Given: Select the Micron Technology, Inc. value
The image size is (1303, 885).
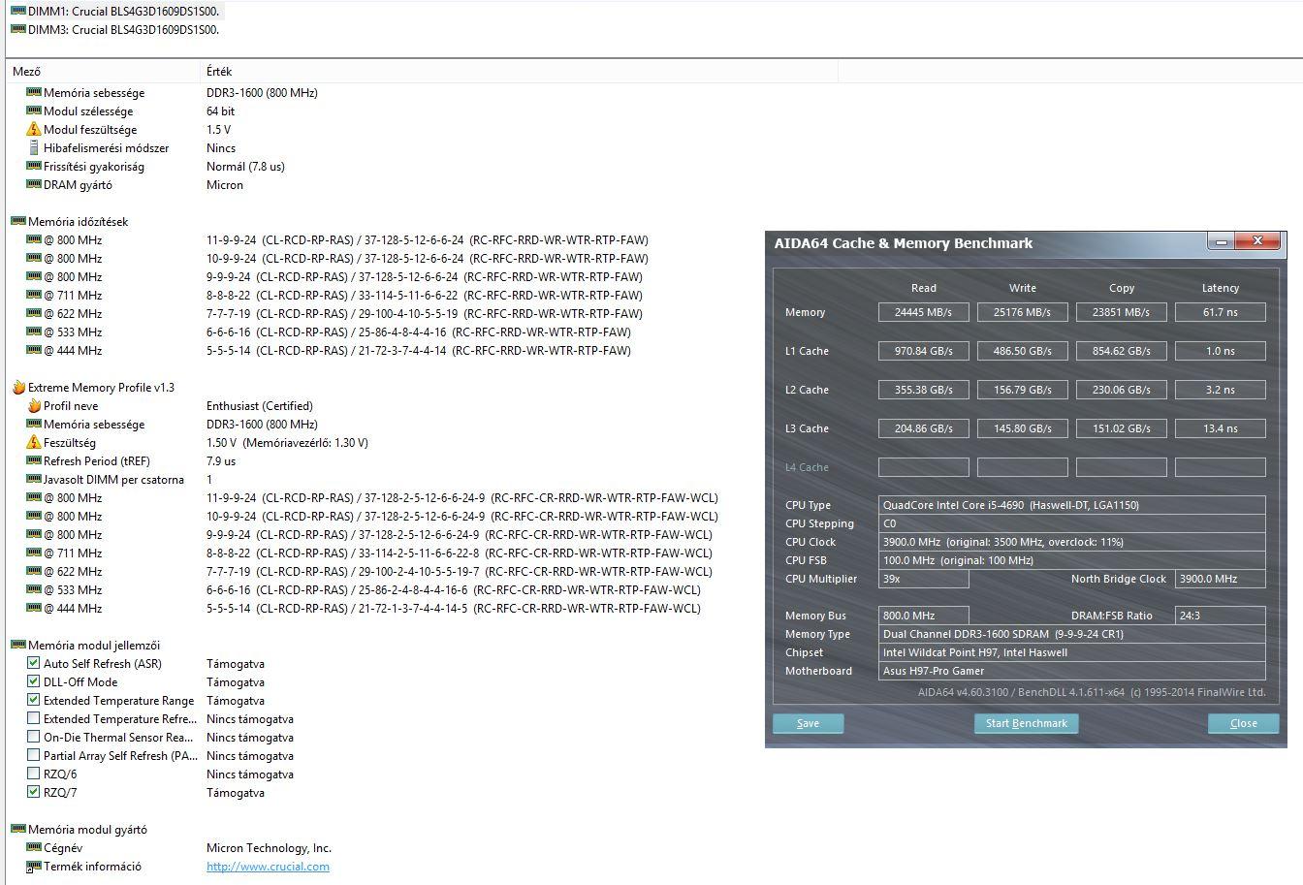Looking at the screenshot, I should (269, 847).
